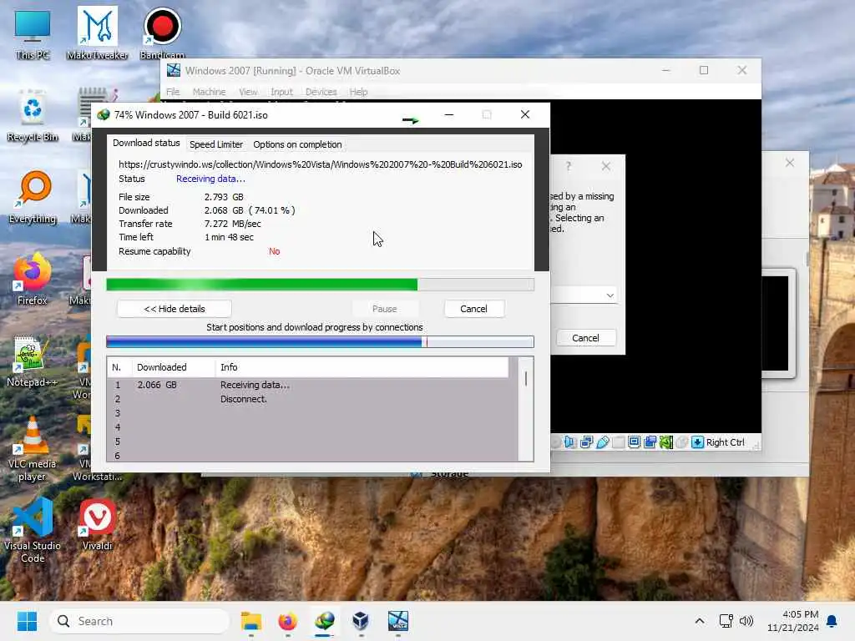
Task: Click the Windows Start button
Action: click(27, 621)
